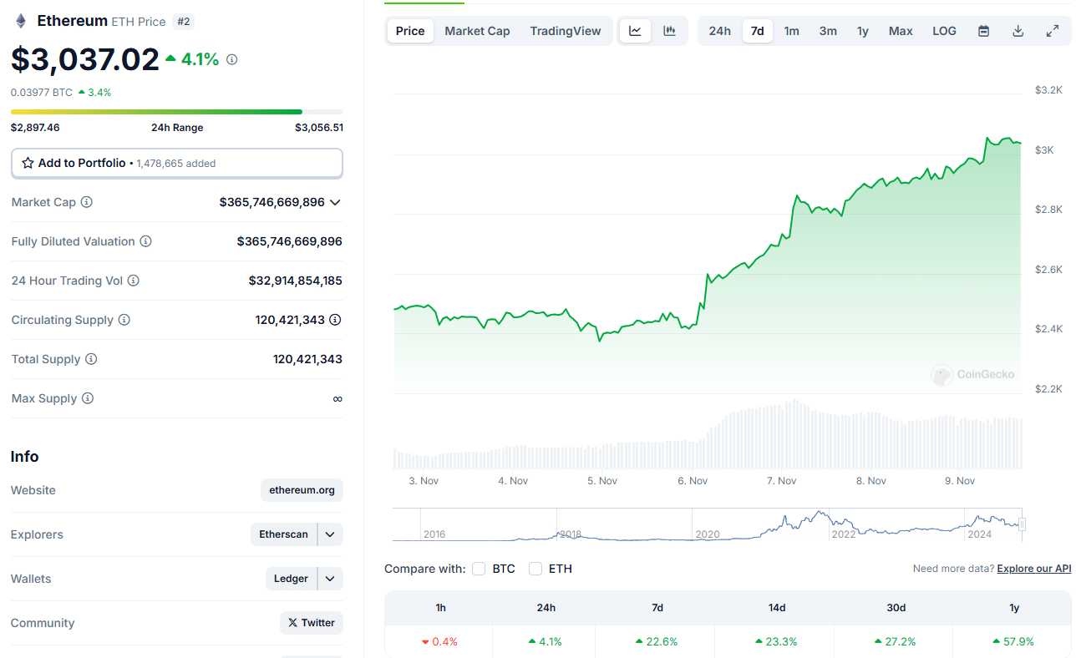Click the 24 hour volume $32,914,854,185

[295, 281]
